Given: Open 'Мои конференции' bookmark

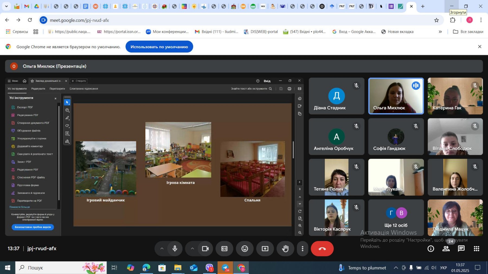Looking at the screenshot, I should coord(167,32).
